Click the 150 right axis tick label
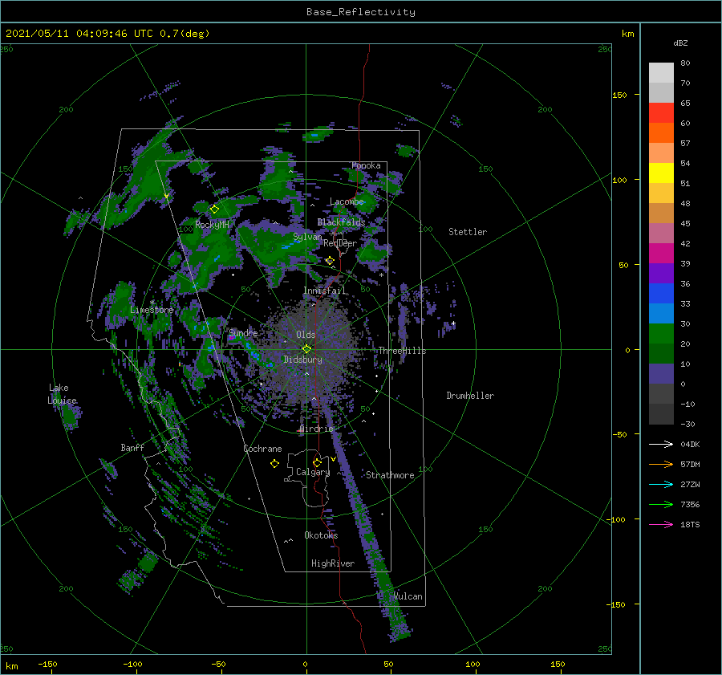The width and height of the screenshot is (722, 675). [x=619, y=95]
